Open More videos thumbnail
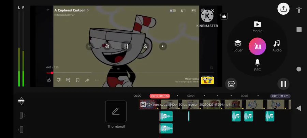The width and height of the screenshot is (307, 138). pos(207,80)
